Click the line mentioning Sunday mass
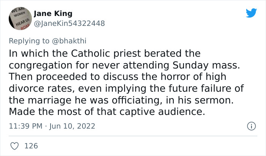Viewport: 266px width, 156px height. click(124, 65)
